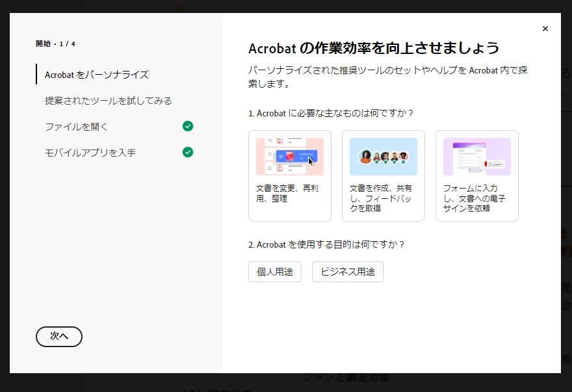Click question 1 text about Acrobat needs
The height and width of the screenshot is (392, 572).
331,113
